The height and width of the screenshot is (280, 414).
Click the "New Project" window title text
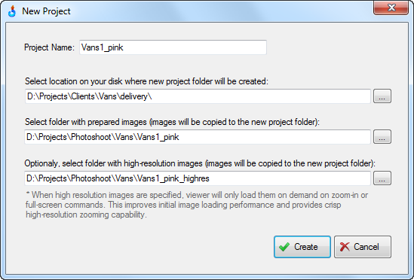tap(46, 11)
